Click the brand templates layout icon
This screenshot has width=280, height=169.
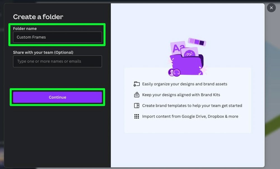coord(137,106)
